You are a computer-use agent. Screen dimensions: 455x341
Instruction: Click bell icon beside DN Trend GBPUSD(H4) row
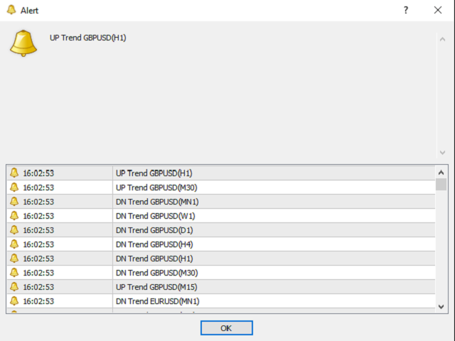(14, 244)
